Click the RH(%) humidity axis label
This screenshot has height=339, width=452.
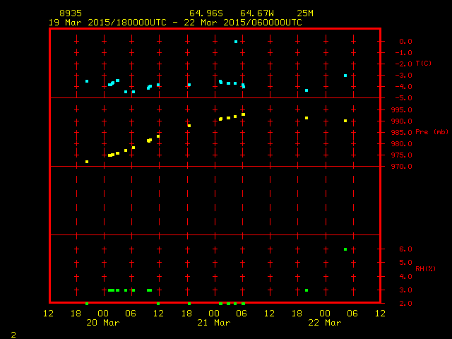click(425, 268)
